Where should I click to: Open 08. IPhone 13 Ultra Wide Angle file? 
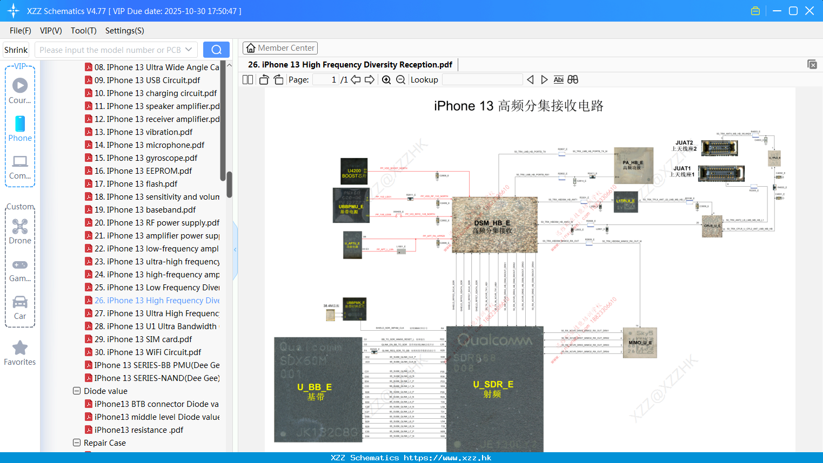tap(152, 67)
